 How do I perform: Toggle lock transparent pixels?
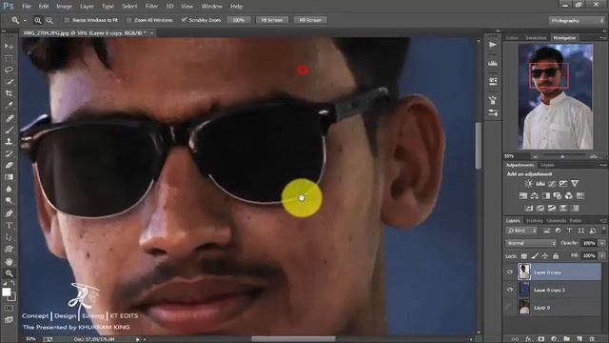point(524,256)
